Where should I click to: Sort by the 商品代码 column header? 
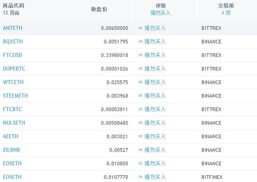[x=13, y=6]
